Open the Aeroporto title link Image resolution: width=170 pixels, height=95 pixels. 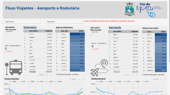pyautogui.click(x=115, y=27)
